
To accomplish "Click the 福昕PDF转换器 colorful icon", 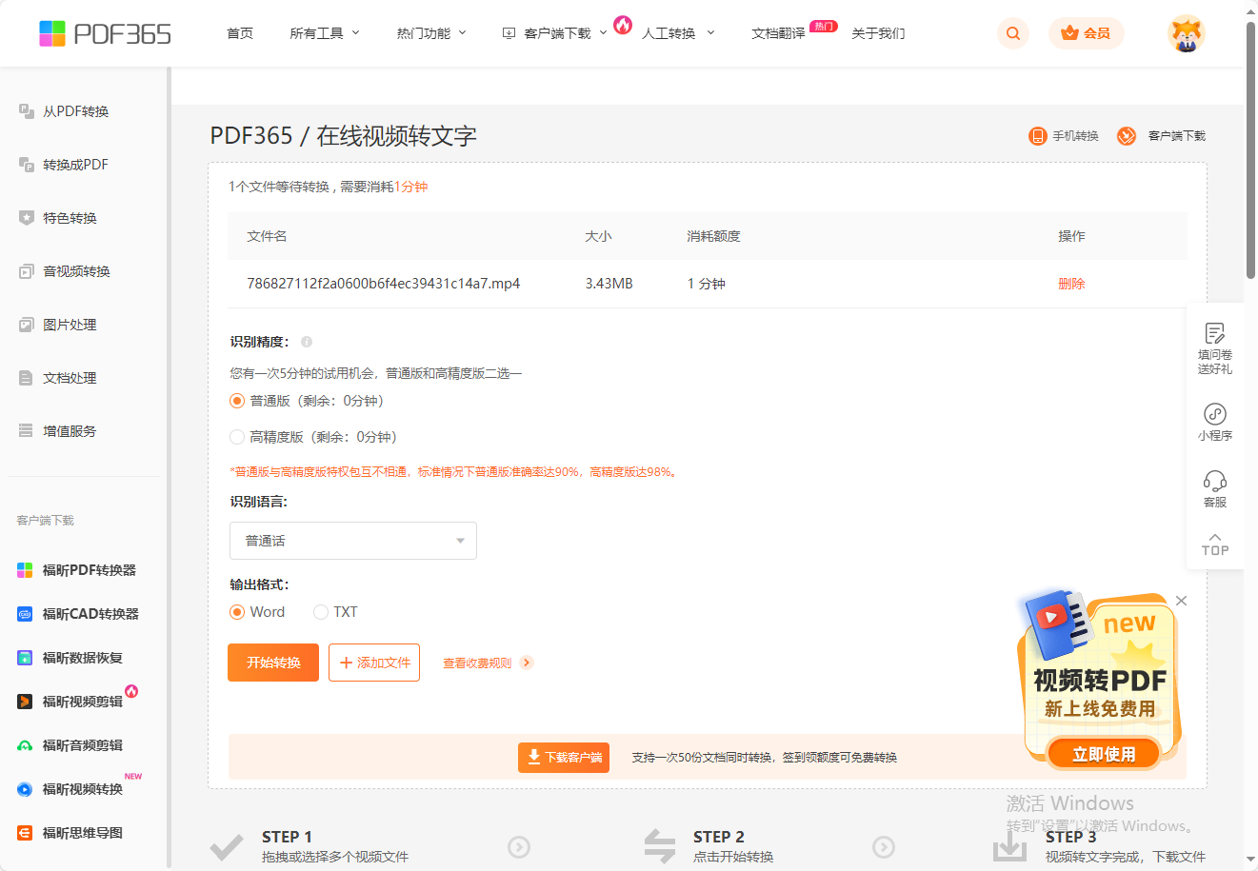I will 25,570.
